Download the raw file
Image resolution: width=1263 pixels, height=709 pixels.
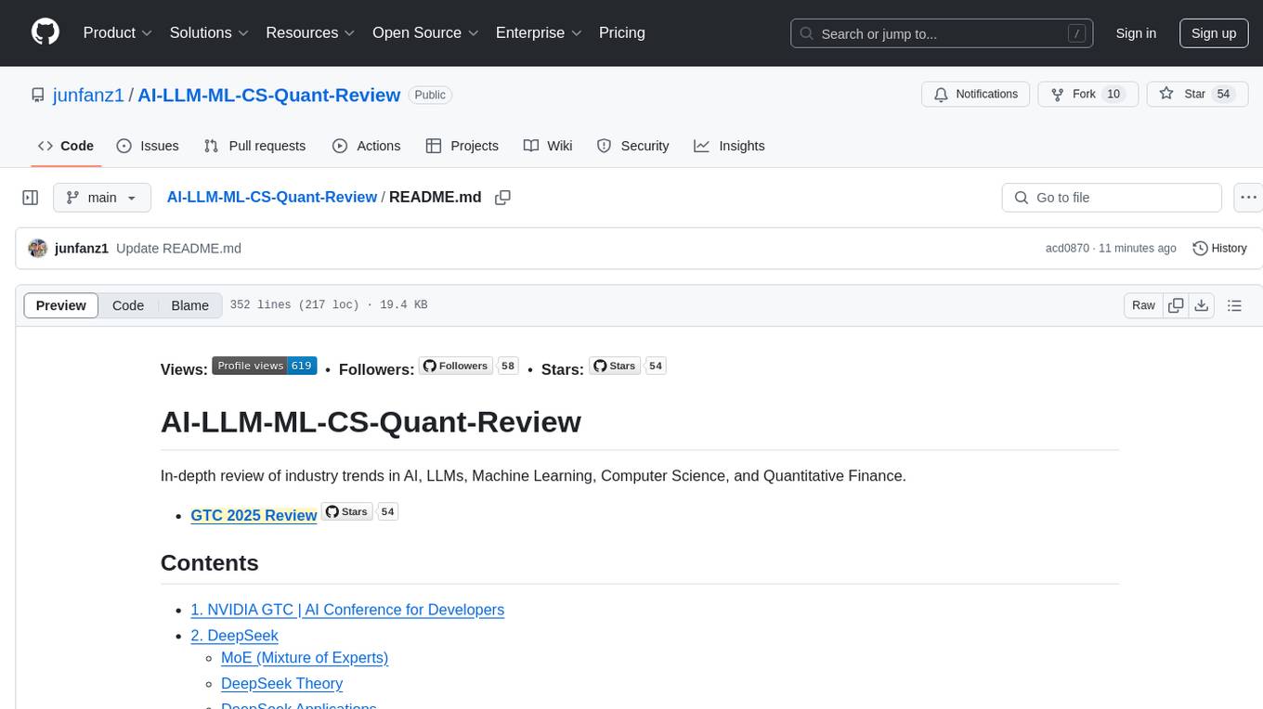1202,305
